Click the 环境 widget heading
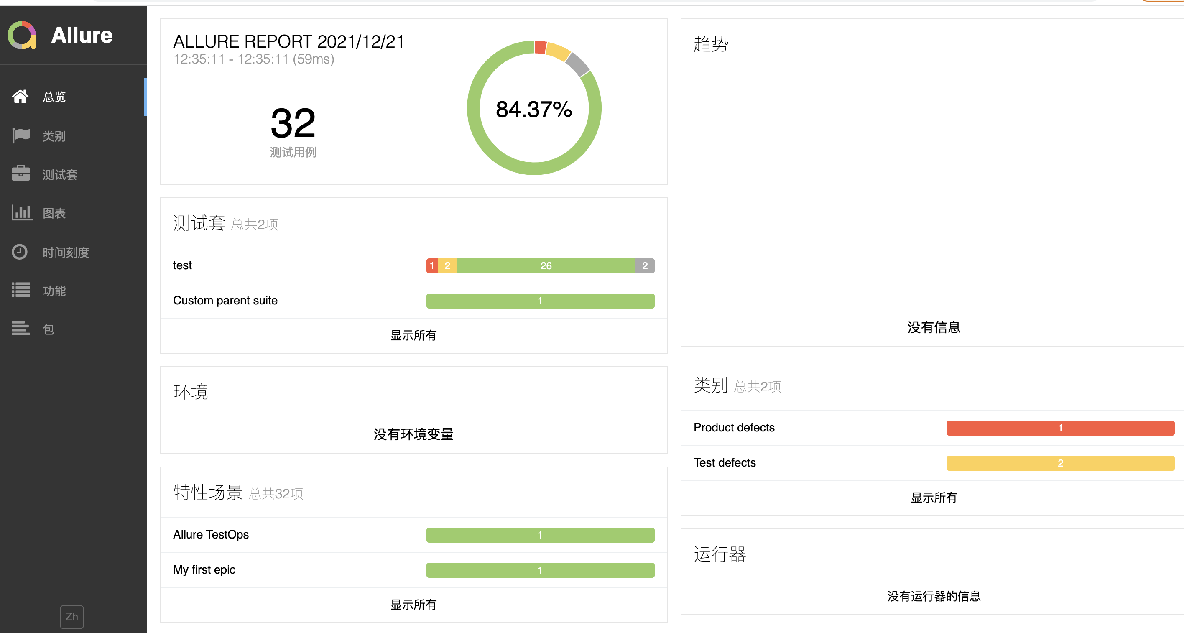 [190, 392]
